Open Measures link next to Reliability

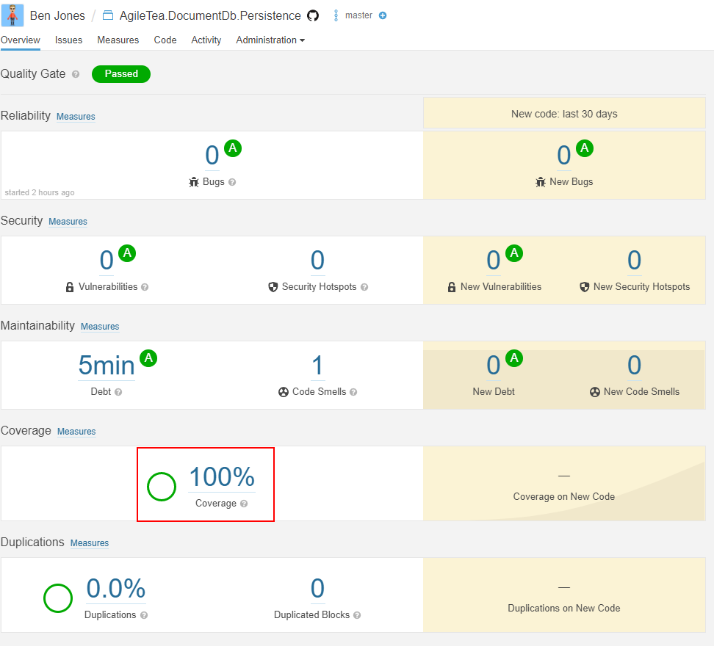[76, 117]
